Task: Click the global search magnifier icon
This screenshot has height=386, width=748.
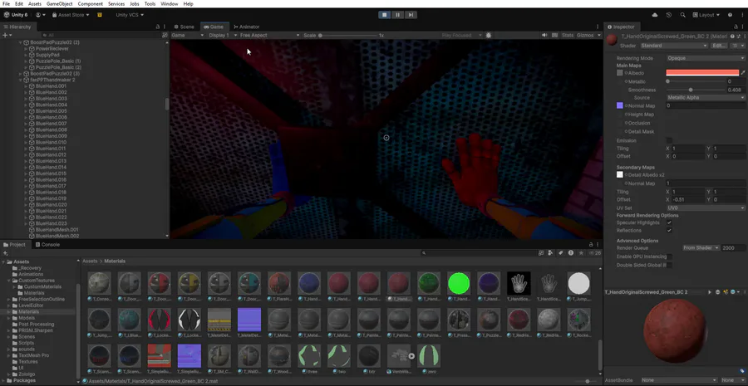Action: tap(683, 15)
